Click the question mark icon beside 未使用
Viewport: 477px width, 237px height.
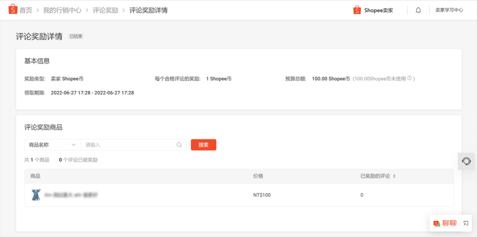pos(409,78)
